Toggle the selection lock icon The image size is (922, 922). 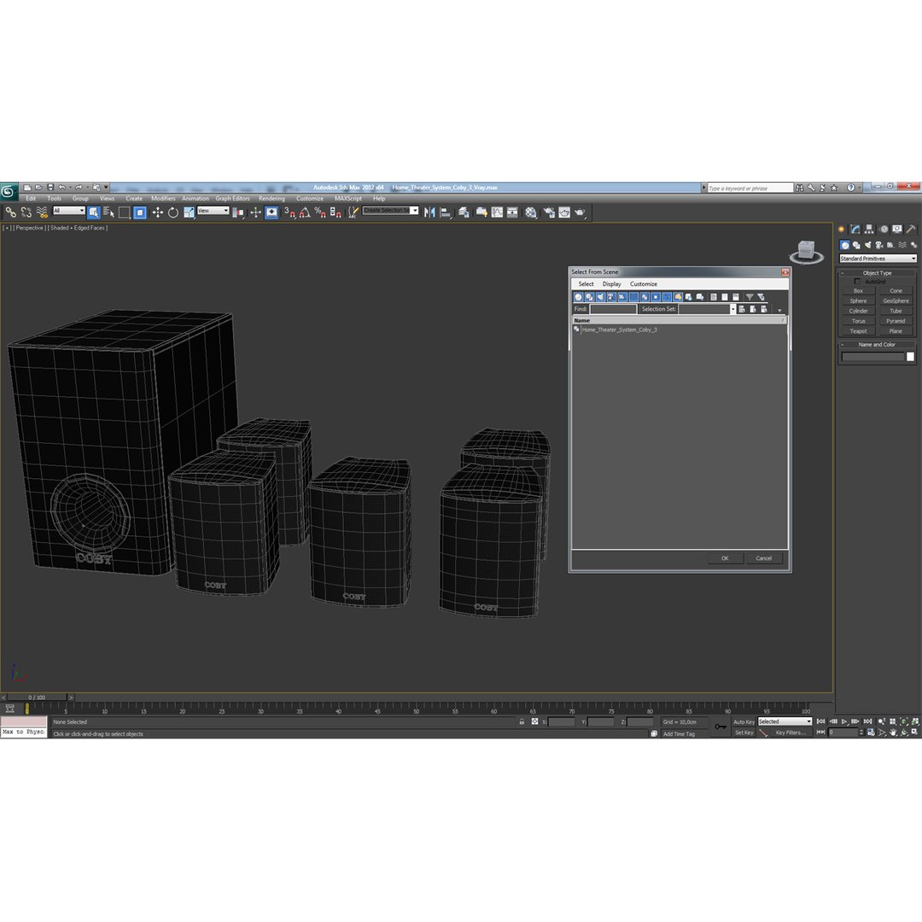pos(522,721)
